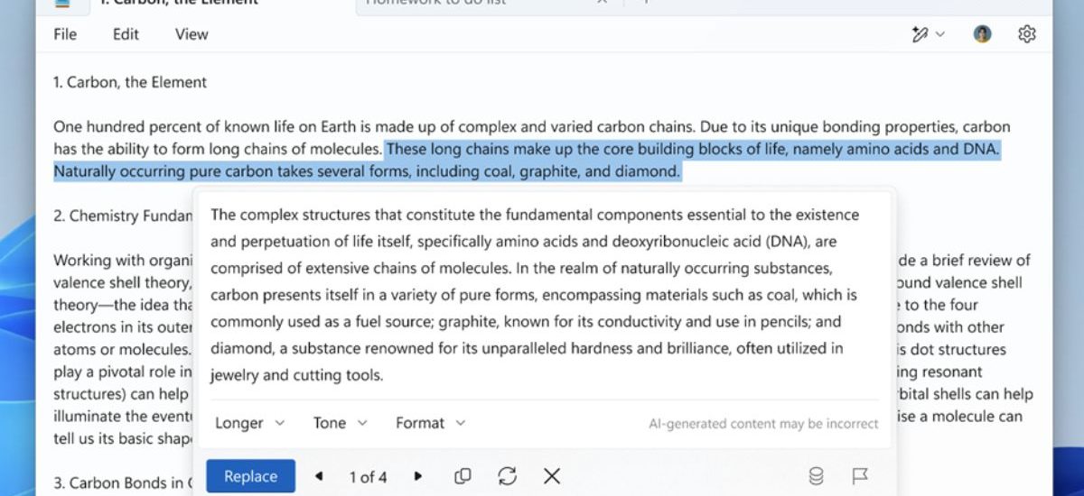The image size is (1084, 496).
Task: Click the AI credits coin-stack icon
Action: pos(816,476)
